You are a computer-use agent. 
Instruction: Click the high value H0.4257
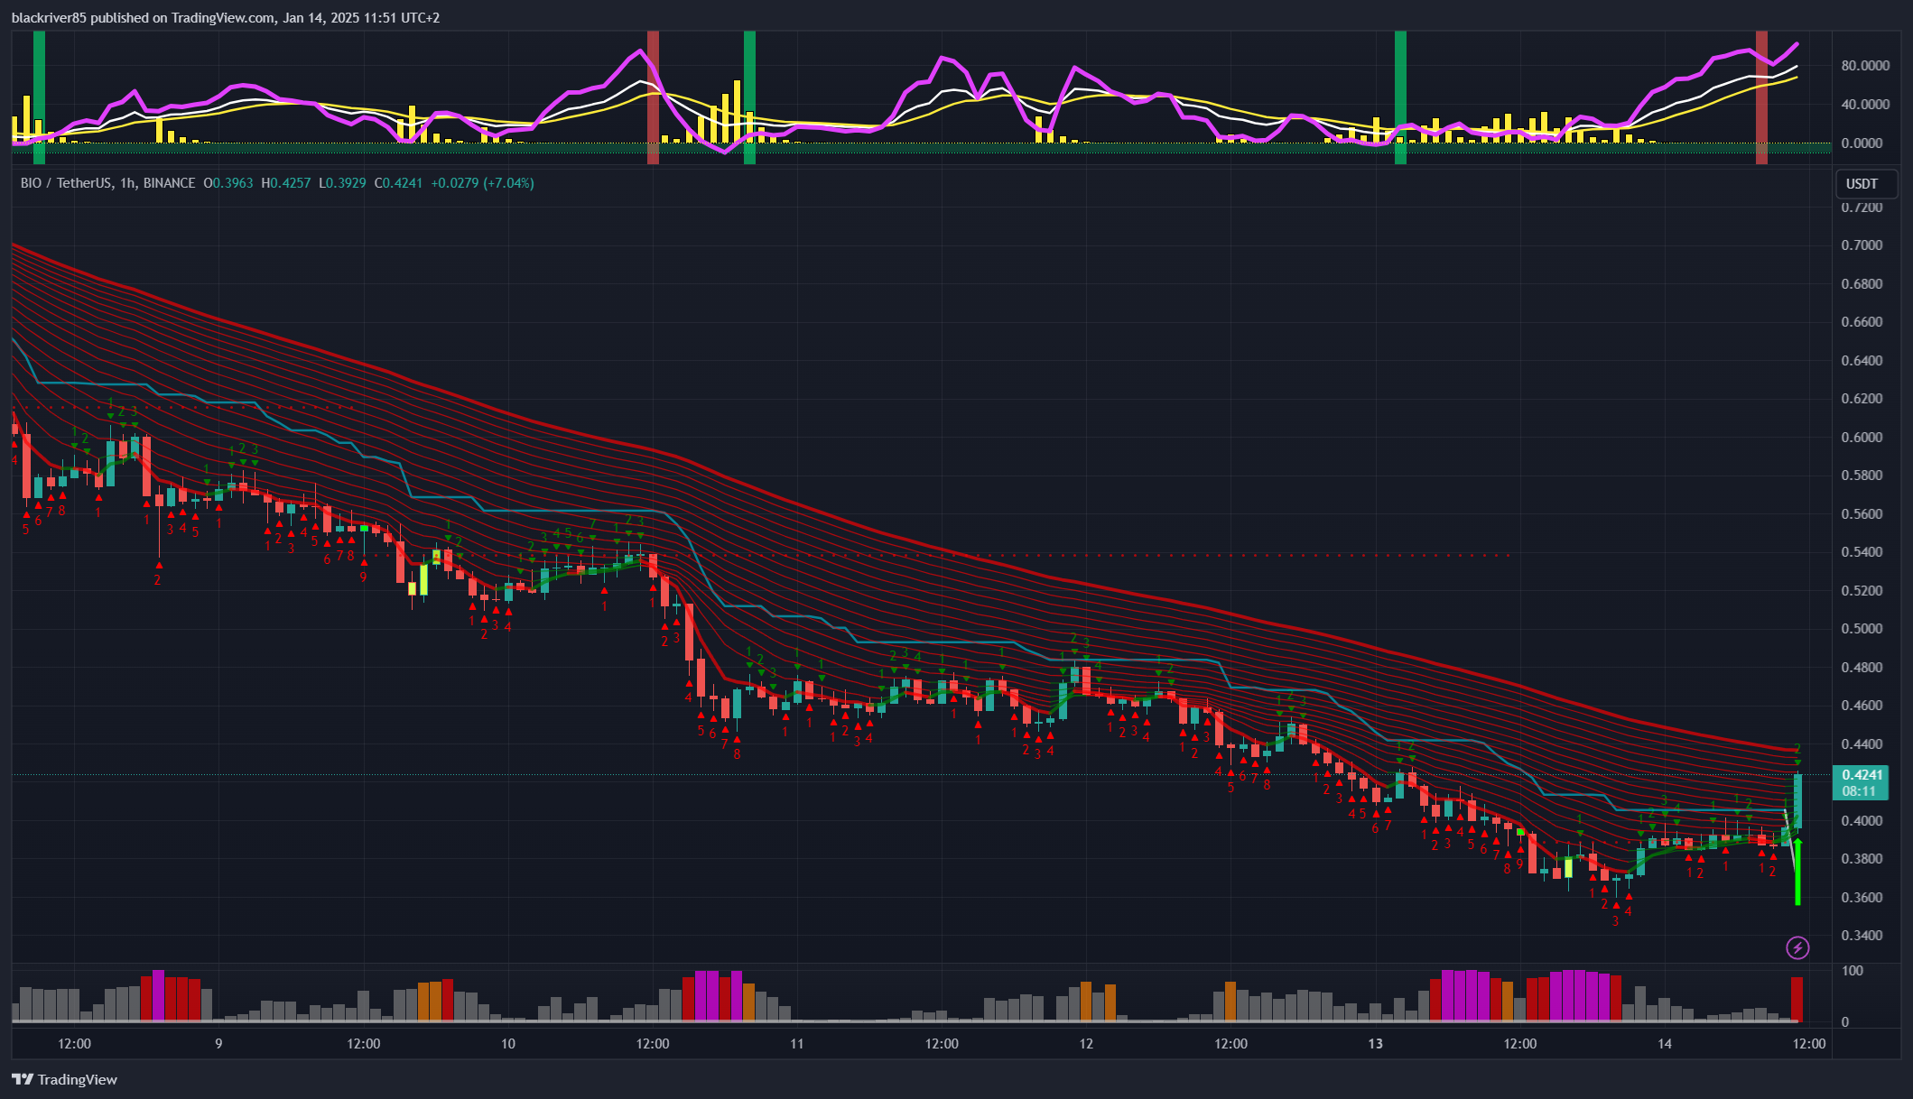(285, 183)
